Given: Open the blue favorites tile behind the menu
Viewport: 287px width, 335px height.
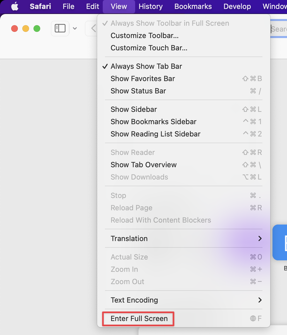Looking at the screenshot, I should coord(280,242).
